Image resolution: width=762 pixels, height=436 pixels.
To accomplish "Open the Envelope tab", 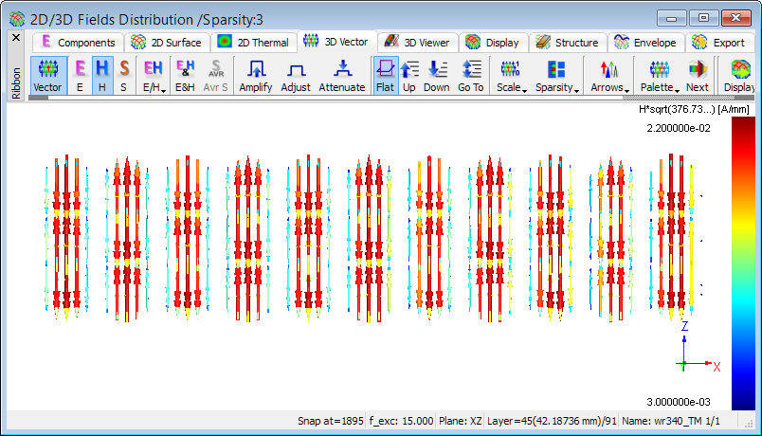I will 645,43.
